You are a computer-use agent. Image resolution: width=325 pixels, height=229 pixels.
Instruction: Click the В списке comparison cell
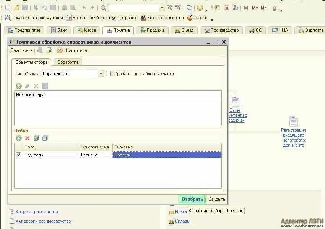95,155
